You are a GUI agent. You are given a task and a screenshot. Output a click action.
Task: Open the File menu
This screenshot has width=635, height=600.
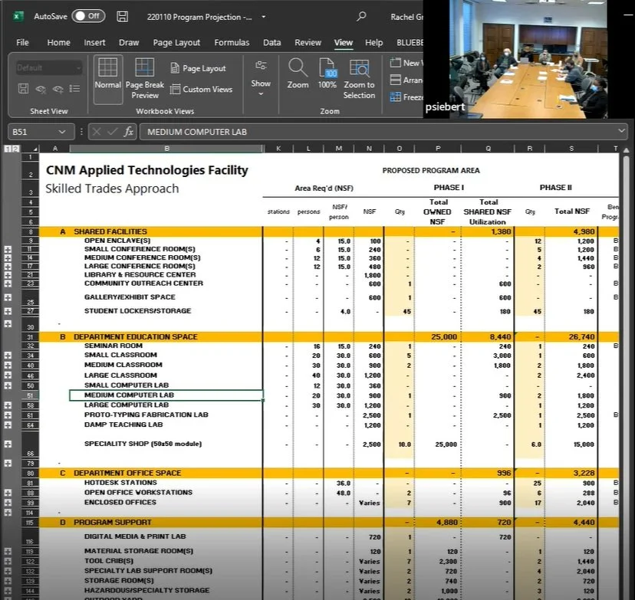click(x=22, y=42)
